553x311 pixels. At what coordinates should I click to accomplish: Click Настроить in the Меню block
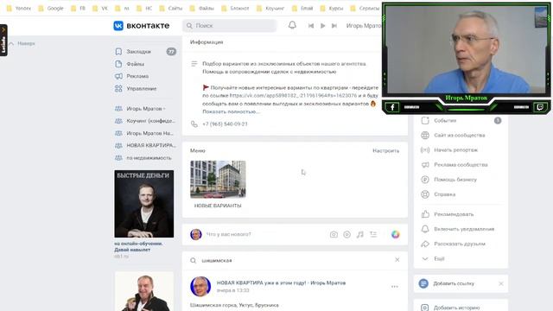(x=386, y=150)
